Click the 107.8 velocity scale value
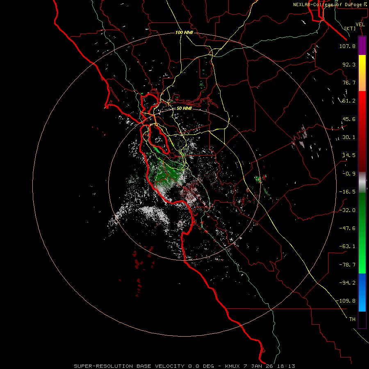369x369 pixels. click(347, 46)
